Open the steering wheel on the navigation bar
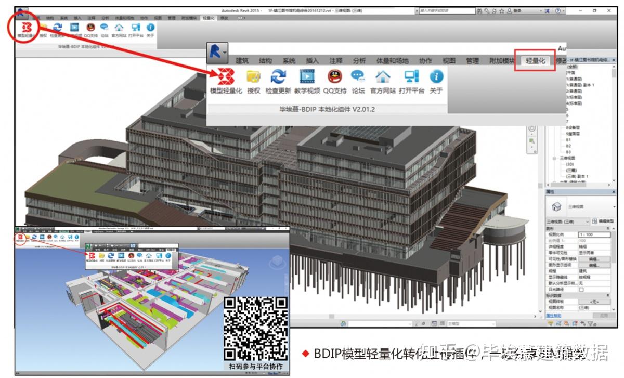This screenshot has width=624, height=378. tap(532, 128)
